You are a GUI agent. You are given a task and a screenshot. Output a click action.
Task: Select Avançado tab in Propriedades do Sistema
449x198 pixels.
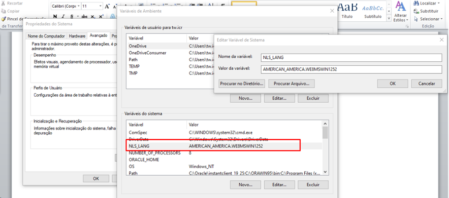point(99,35)
